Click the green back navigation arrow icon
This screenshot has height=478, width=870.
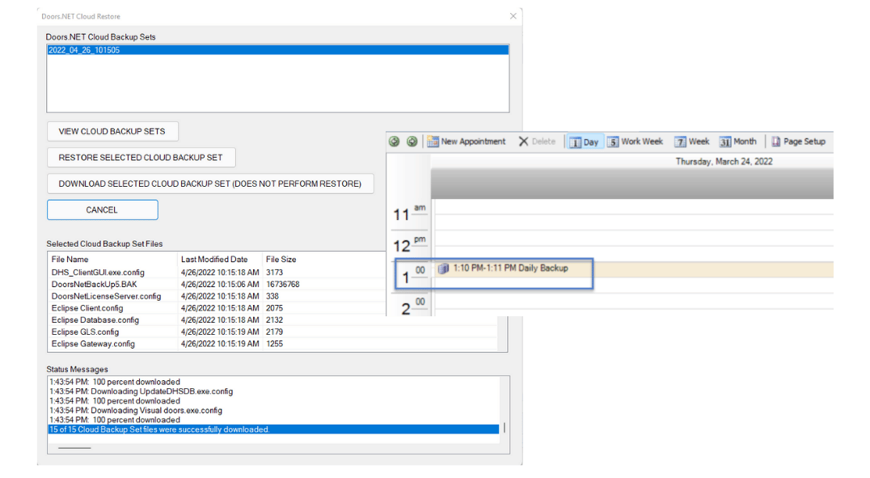395,142
